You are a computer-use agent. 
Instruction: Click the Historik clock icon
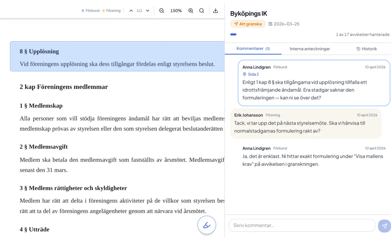(x=358, y=48)
